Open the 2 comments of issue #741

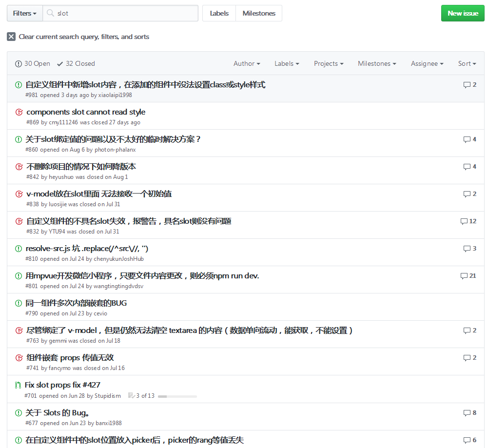469,358
